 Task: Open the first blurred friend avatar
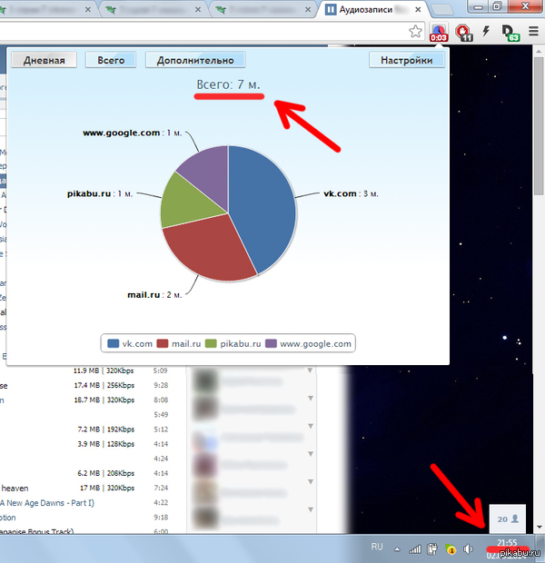pos(205,381)
